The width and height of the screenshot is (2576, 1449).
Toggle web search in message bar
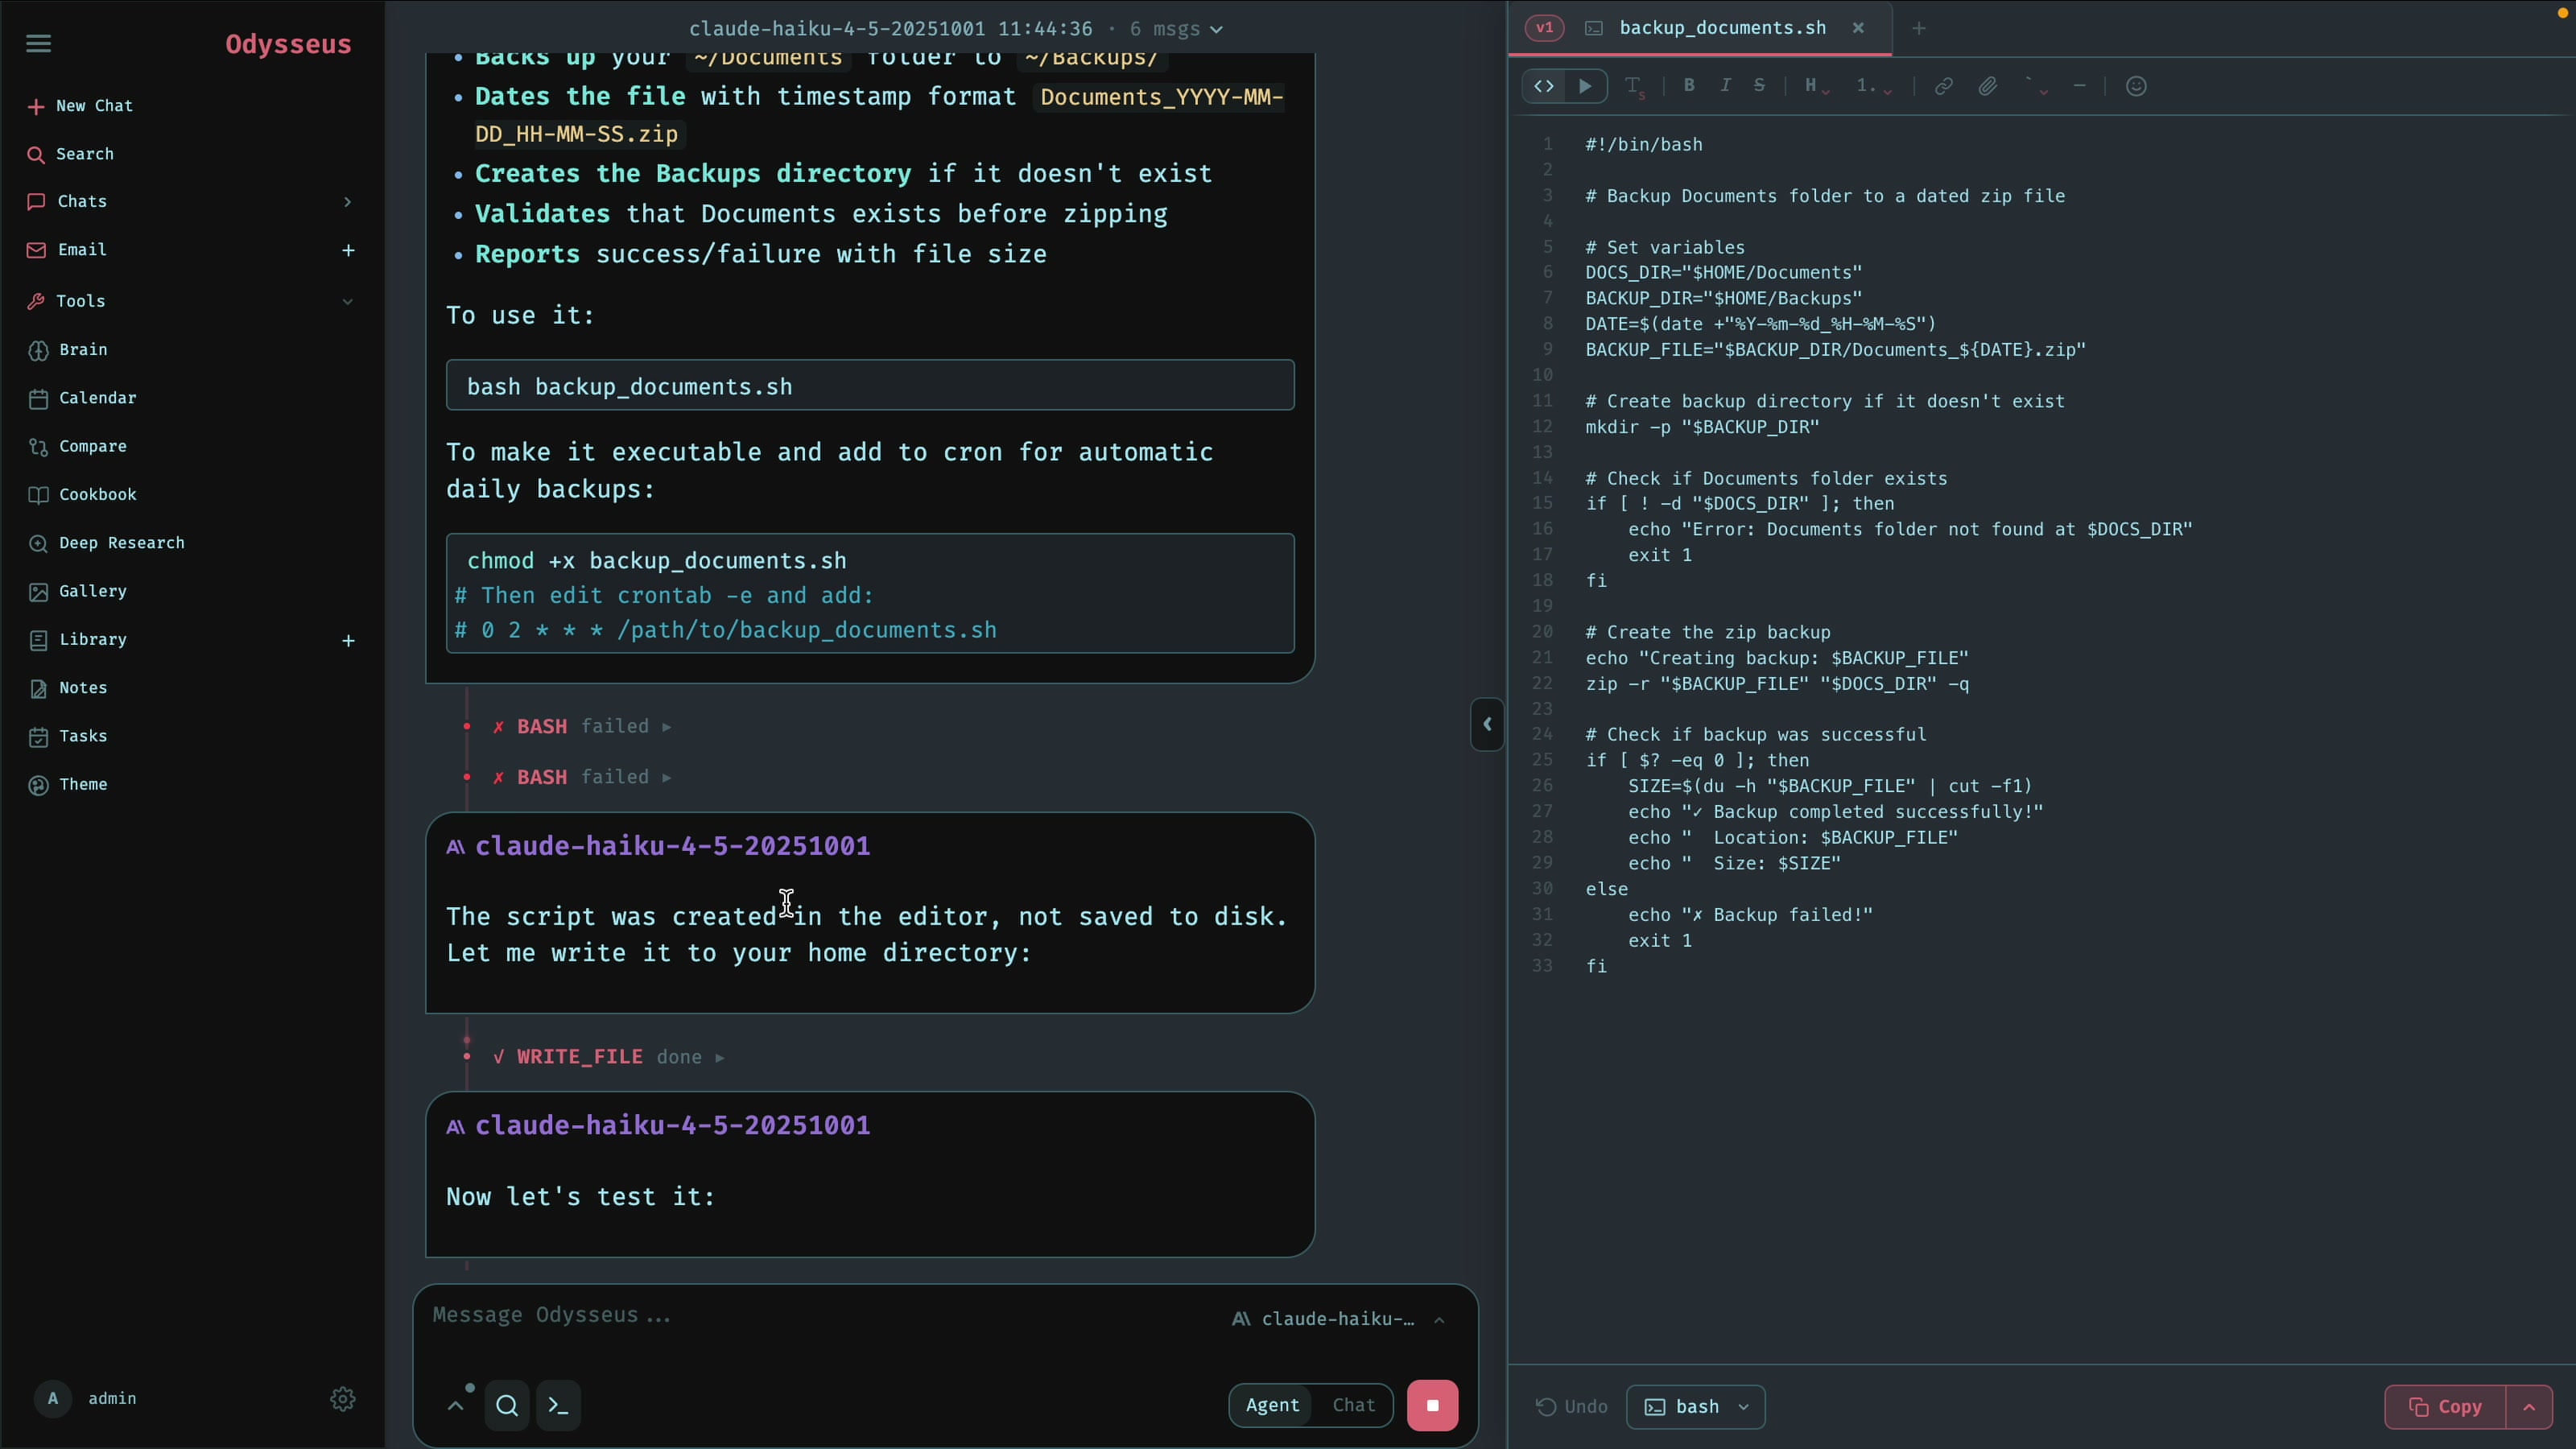coord(507,1406)
